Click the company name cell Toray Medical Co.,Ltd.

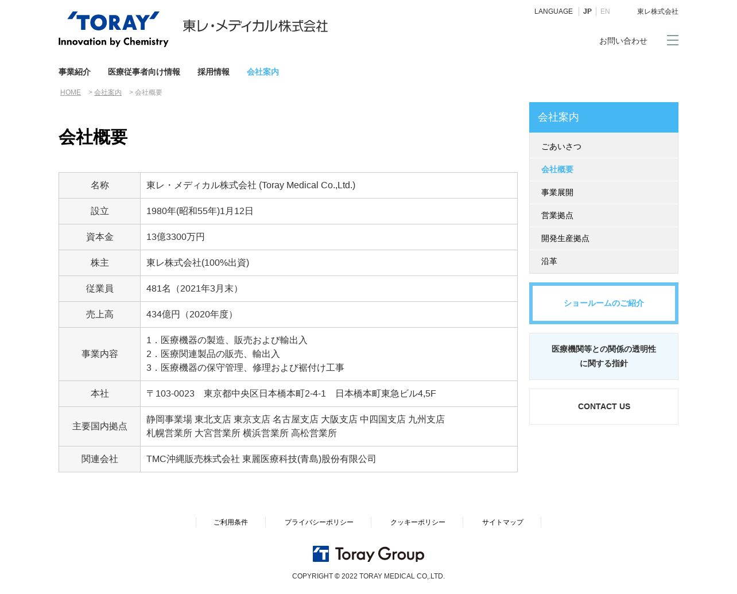coord(329,185)
